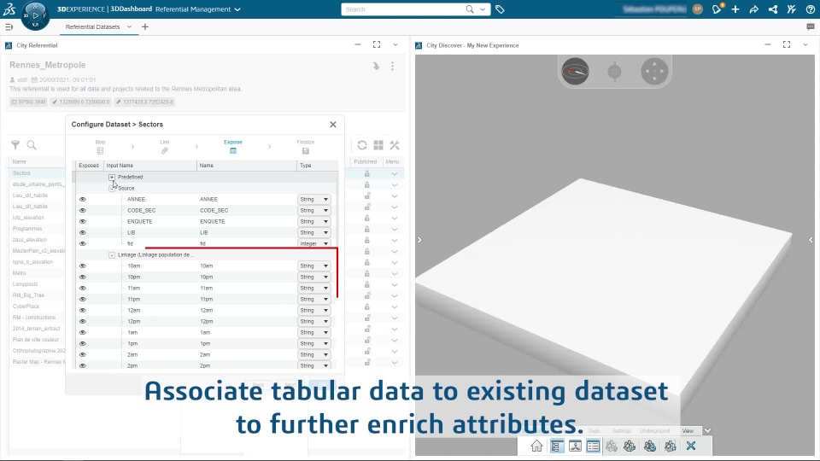Go to the Expose wizard step
The height and width of the screenshot is (461, 820).
(232, 146)
